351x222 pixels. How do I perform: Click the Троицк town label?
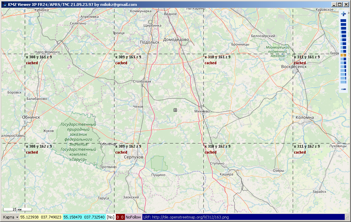119,33
